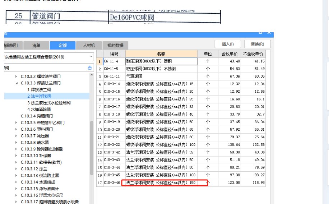The width and height of the screenshot is (329, 204).
Task: Select code cell C10-3-18
Action: click(114, 114)
